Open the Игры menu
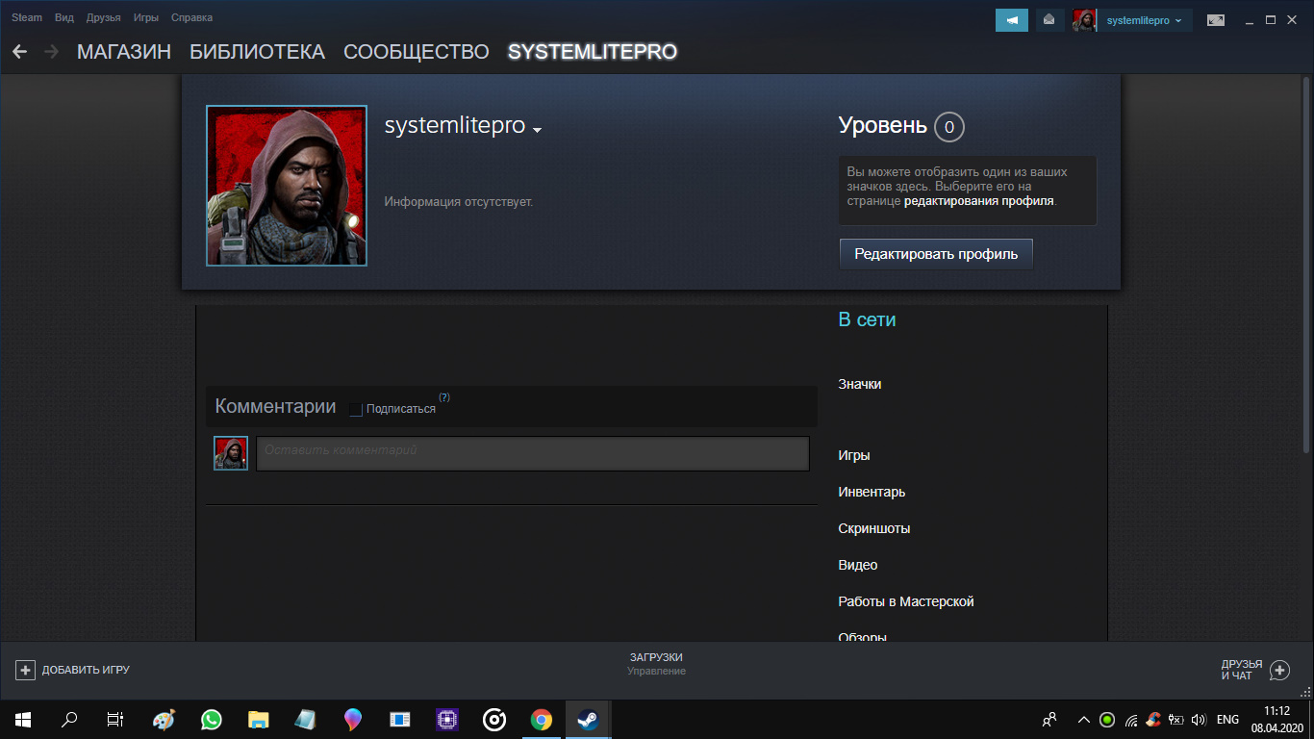 (x=146, y=17)
